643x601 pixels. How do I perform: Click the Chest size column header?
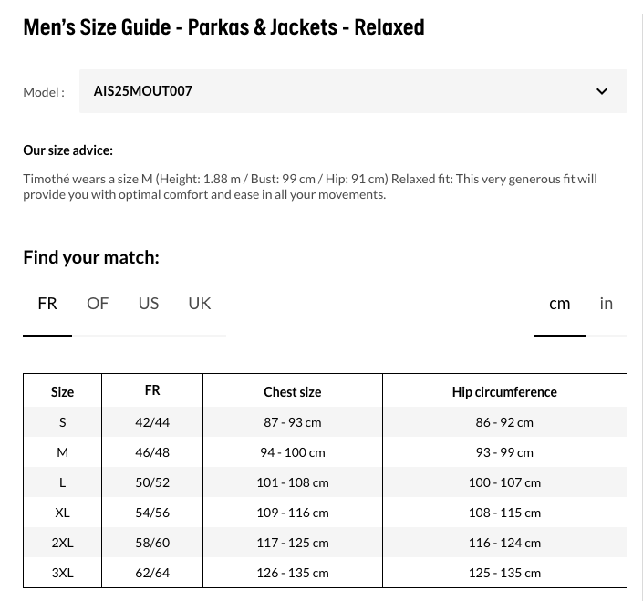coord(293,392)
